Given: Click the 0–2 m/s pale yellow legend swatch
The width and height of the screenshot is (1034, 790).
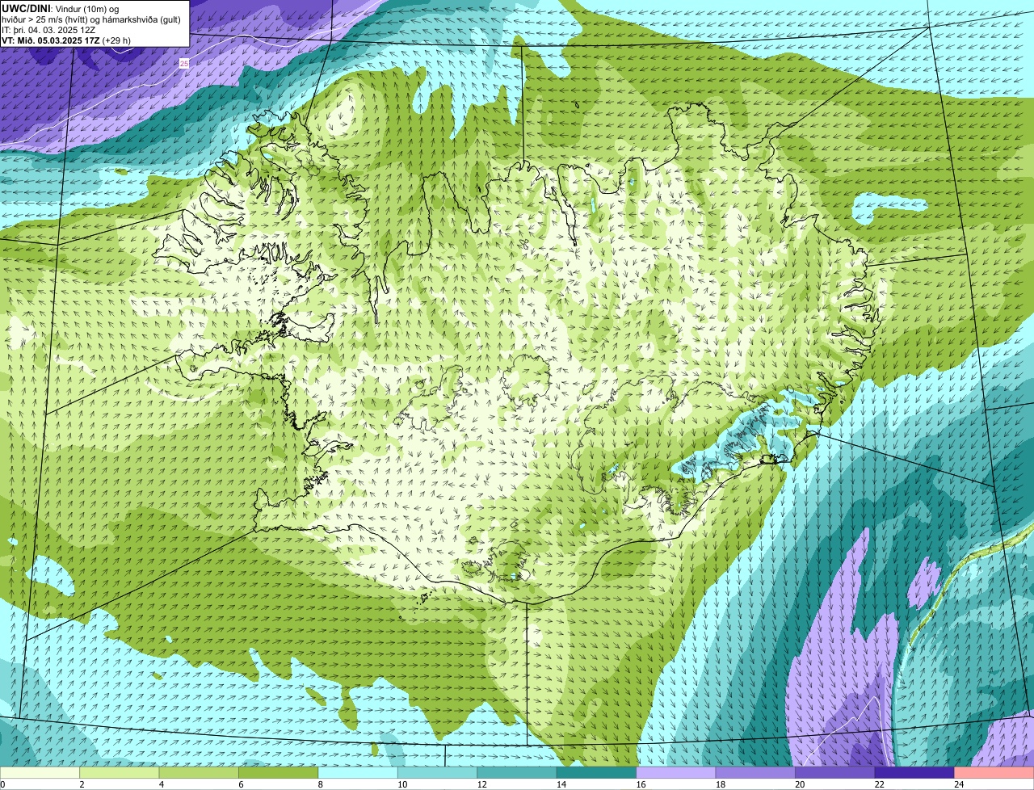Looking at the screenshot, I should point(40,773).
